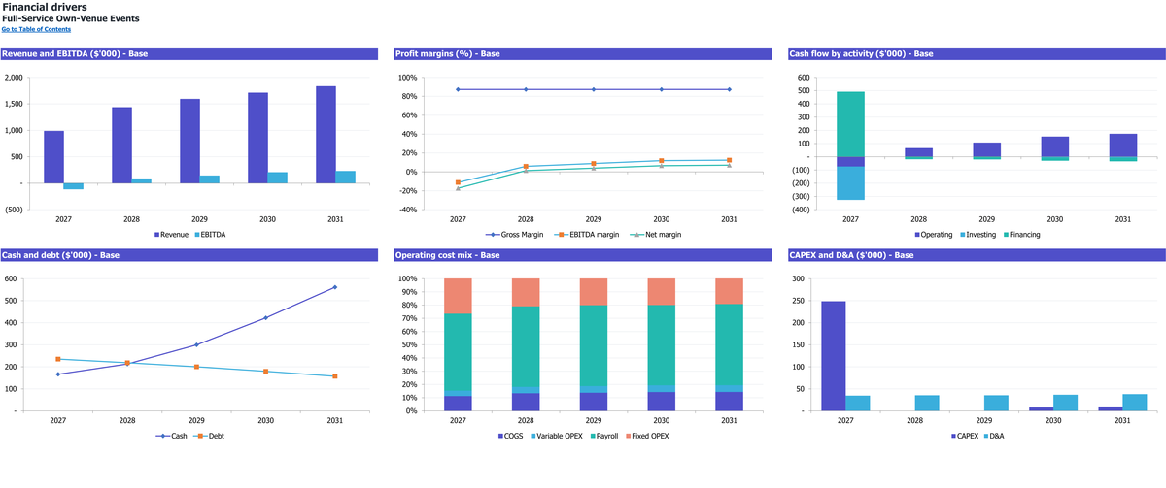Click the 2031 Fixed OPEX segment in cost mix
The image size is (1166, 488).
pos(729,291)
